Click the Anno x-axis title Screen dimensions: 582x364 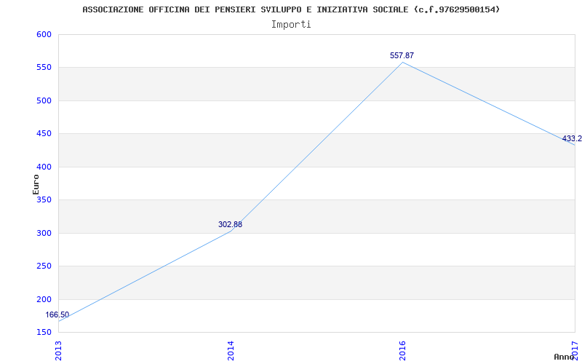click(564, 357)
